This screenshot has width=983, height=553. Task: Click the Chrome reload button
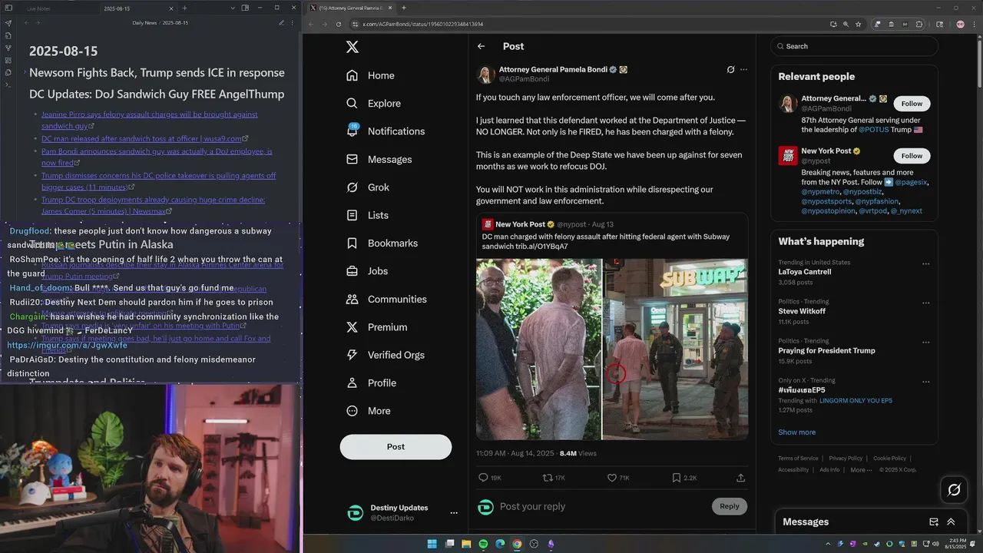pos(339,24)
